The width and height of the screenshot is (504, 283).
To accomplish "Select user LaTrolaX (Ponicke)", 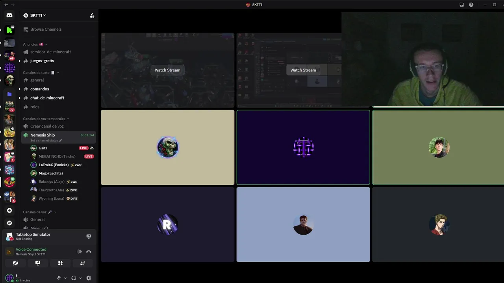I will [62, 165].
